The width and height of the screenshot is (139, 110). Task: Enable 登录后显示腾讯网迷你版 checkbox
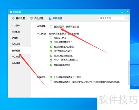point(51,26)
